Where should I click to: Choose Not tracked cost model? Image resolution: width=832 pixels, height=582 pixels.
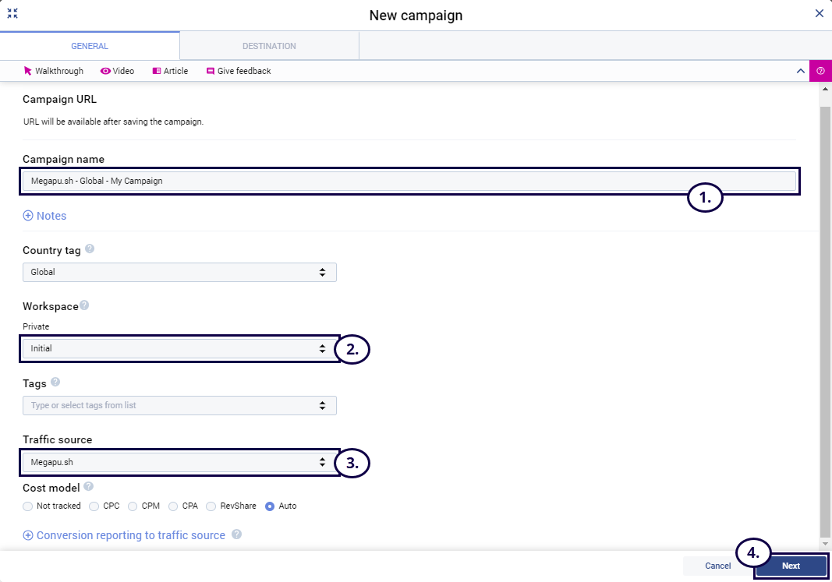(x=28, y=506)
